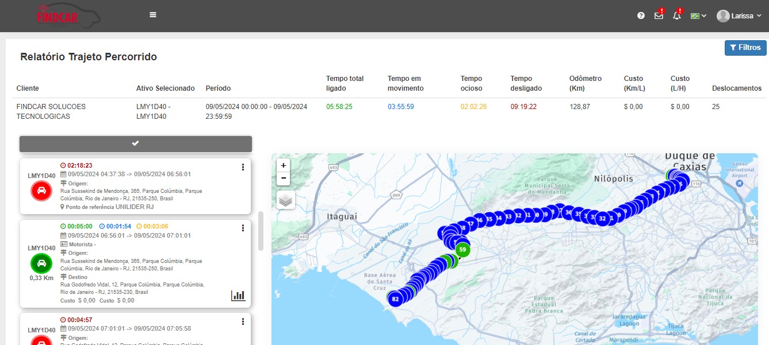
Task: Click the Relatório Trajeto Percorrido title
Action: pos(89,57)
